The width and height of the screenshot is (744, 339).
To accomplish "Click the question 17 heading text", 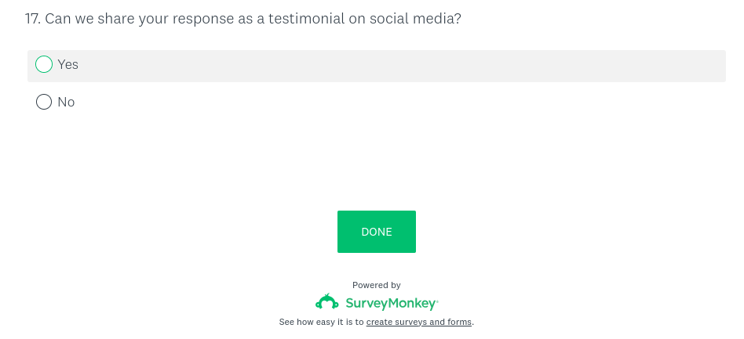I will click(x=243, y=18).
